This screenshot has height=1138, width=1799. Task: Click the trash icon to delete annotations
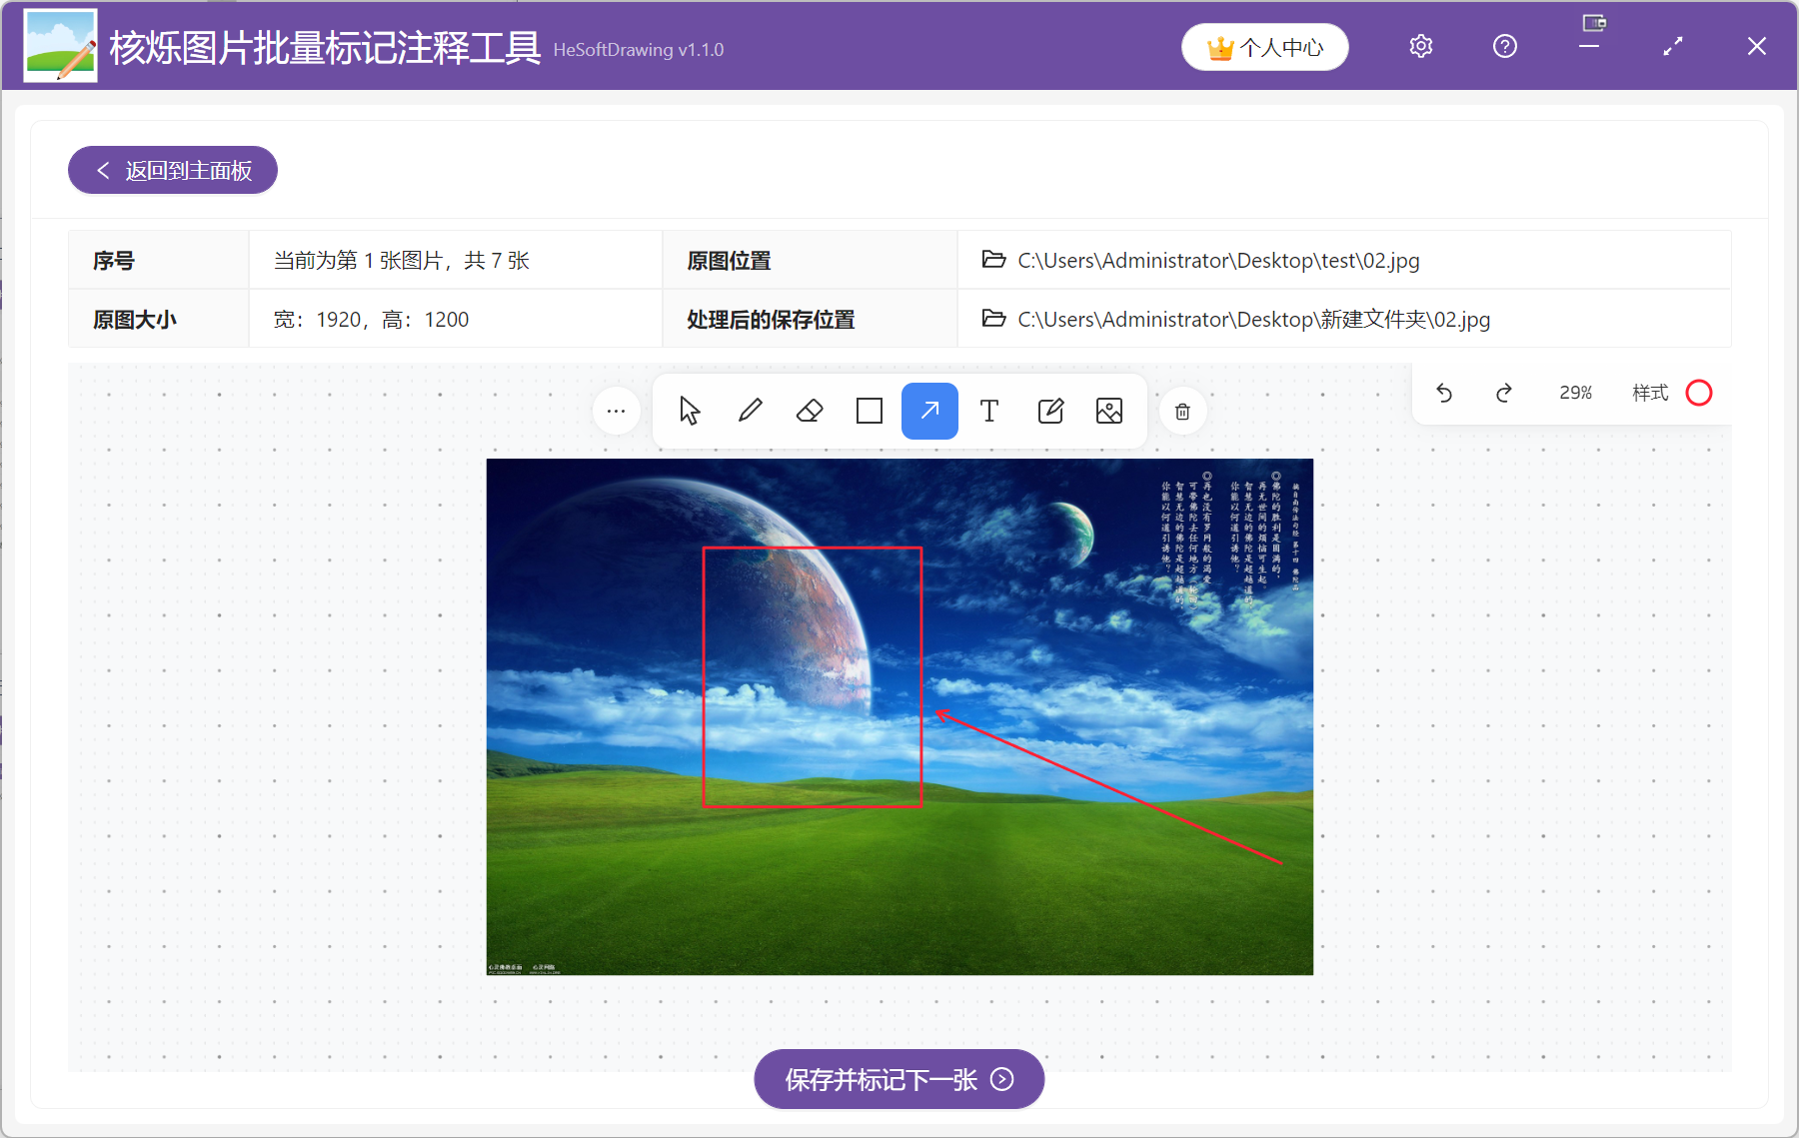coord(1182,411)
